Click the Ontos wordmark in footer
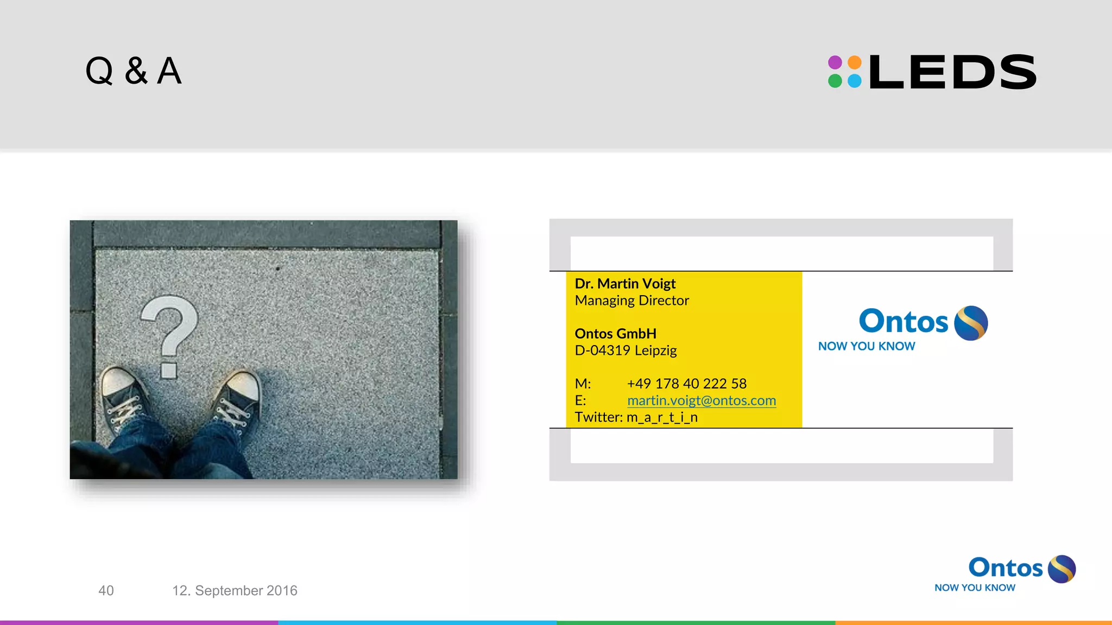Screen dimensions: 1112x625 tap(1005, 567)
